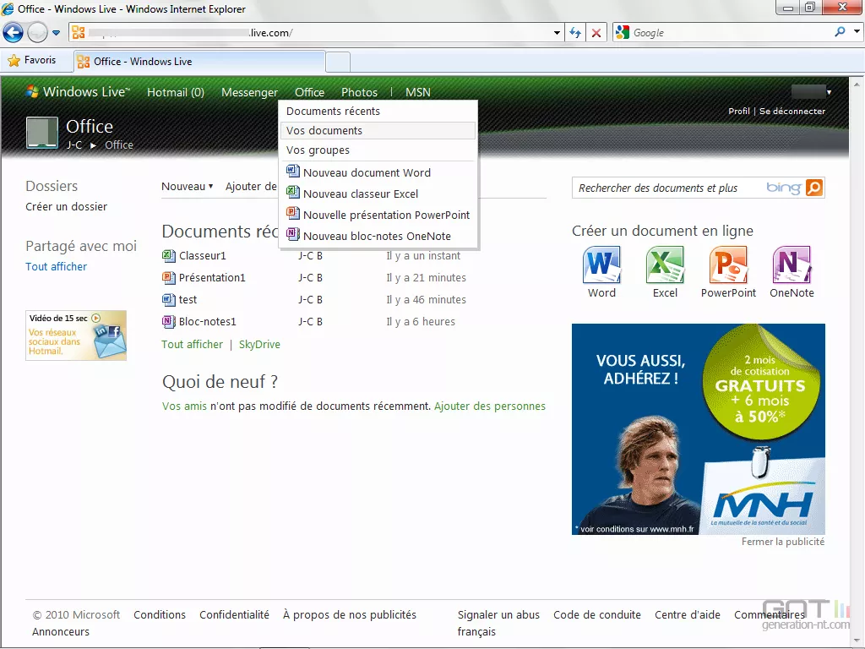The image size is (865, 649).
Task: Open the Profil link
Action: [x=738, y=111]
